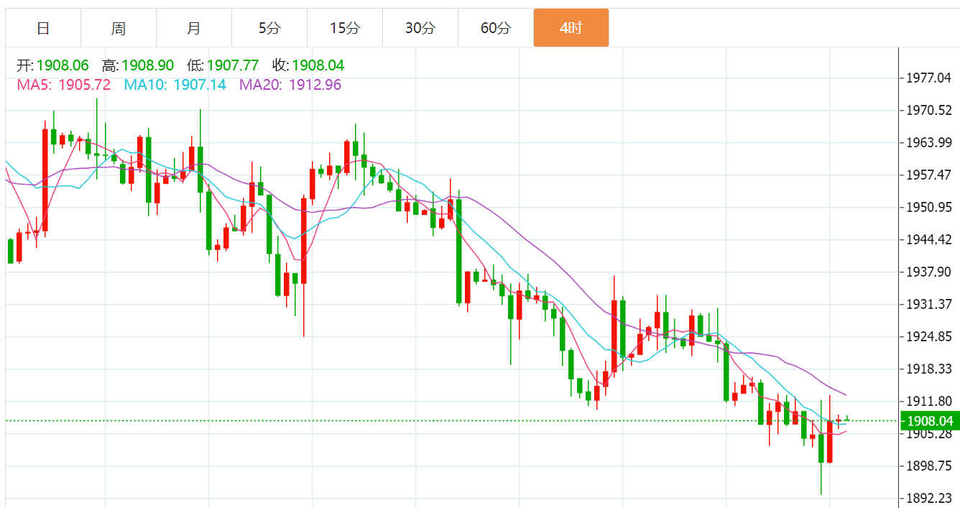Click the 1937.90 price axis label
960x508 pixels.
click(930, 272)
